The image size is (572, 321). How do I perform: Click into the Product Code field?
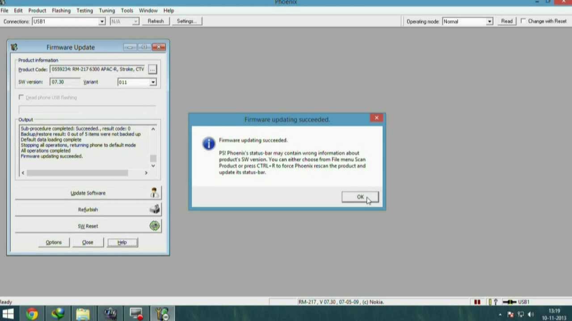tap(98, 70)
